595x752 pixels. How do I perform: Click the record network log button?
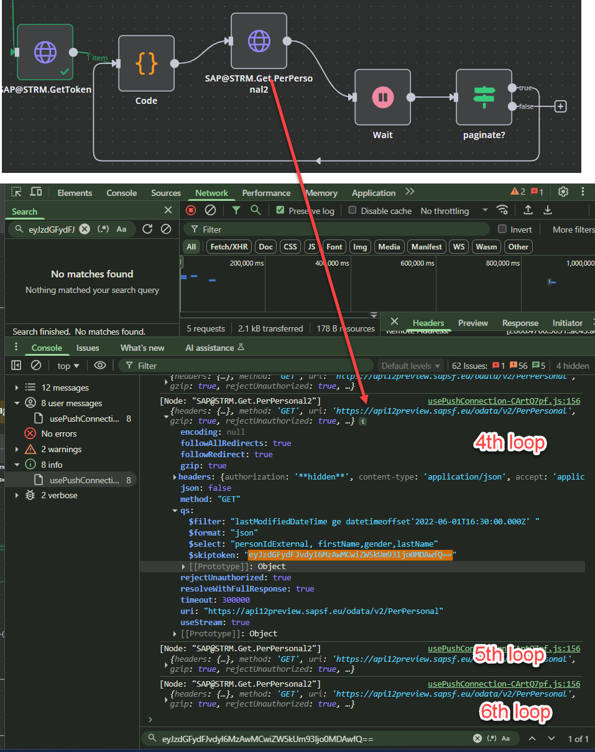(x=191, y=210)
